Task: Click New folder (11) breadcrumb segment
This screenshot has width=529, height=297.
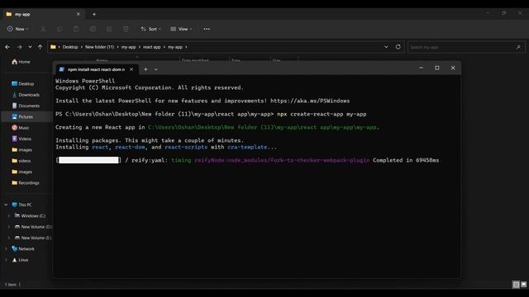Action: pos(99,47)
